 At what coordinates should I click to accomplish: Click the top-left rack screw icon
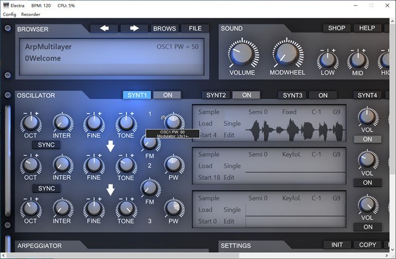[7, 28]
